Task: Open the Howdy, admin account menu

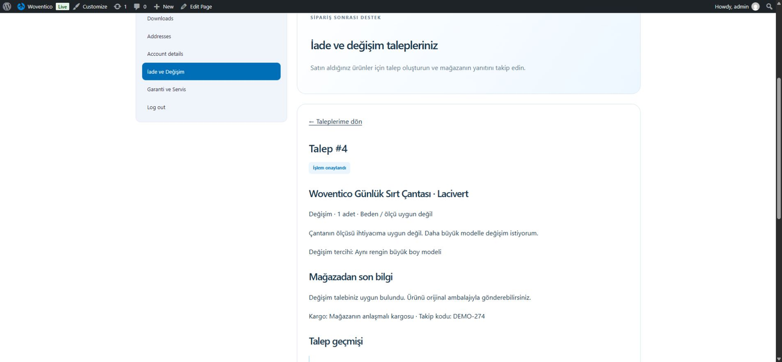Action: (x=737, y=7)
